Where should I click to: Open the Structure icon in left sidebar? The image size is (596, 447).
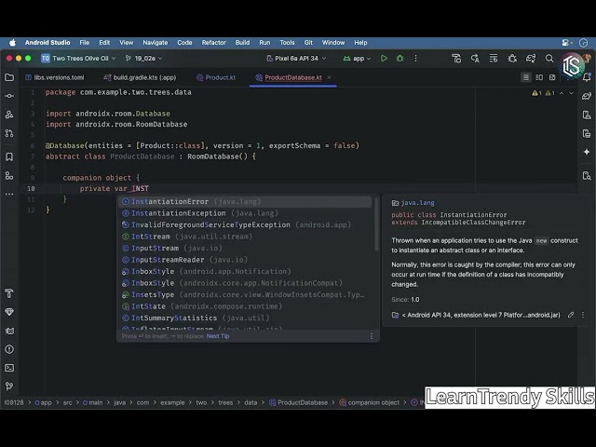coord(9,175)
